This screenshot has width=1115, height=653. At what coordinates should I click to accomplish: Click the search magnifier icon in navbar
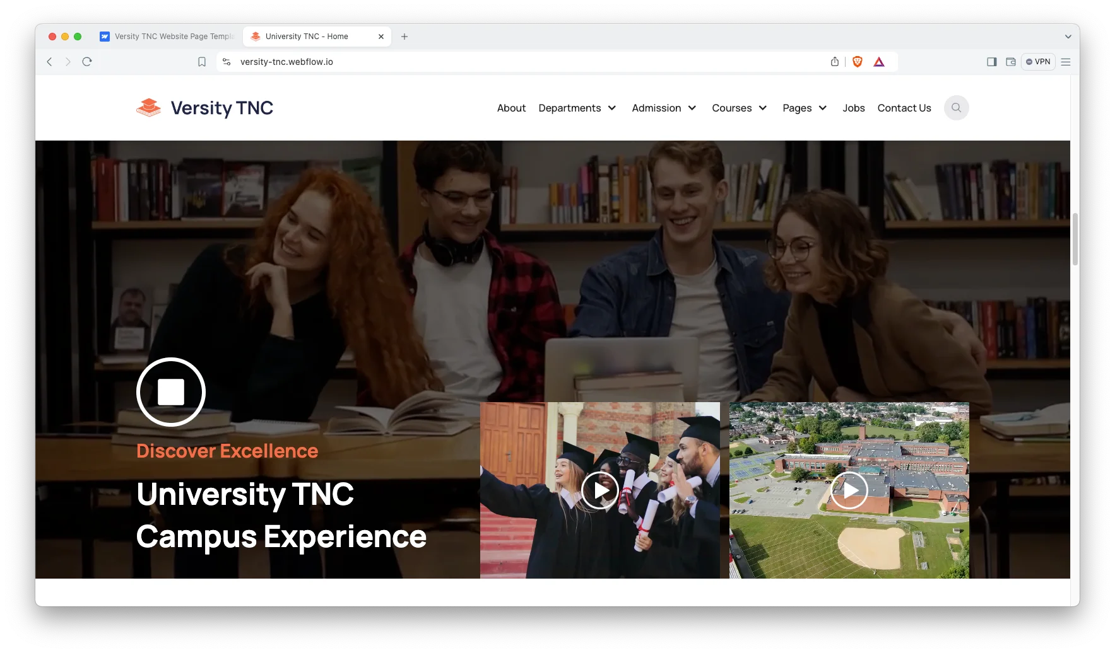tap(956, 108)
